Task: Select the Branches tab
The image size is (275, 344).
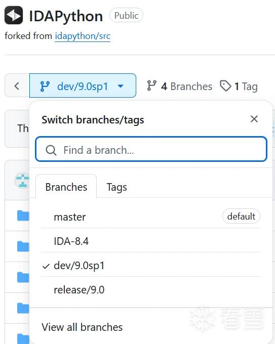Action: pos(66,187)
